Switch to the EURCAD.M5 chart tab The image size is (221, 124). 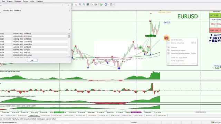tap(127, 115)
